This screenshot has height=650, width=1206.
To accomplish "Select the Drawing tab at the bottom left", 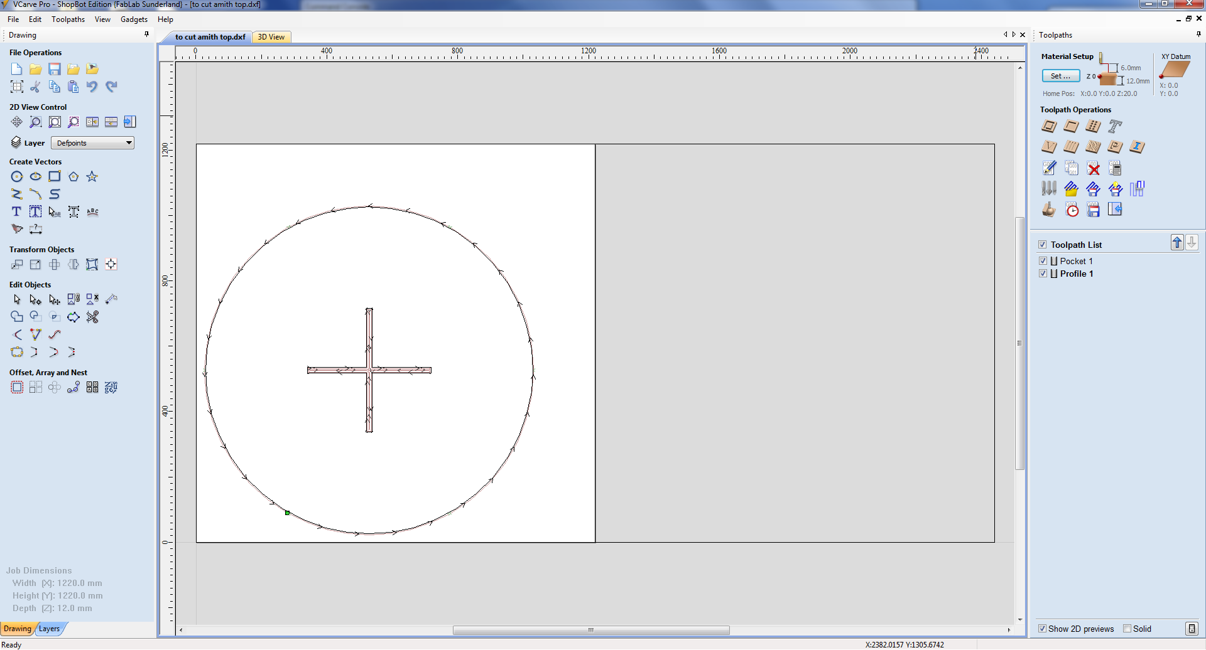I will tap(18, 629).
